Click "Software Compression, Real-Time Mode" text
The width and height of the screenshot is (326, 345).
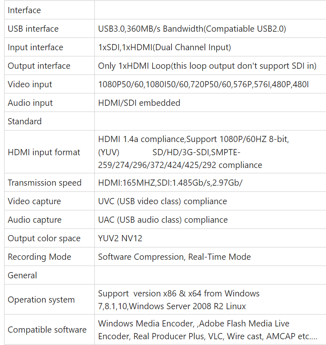174,257
